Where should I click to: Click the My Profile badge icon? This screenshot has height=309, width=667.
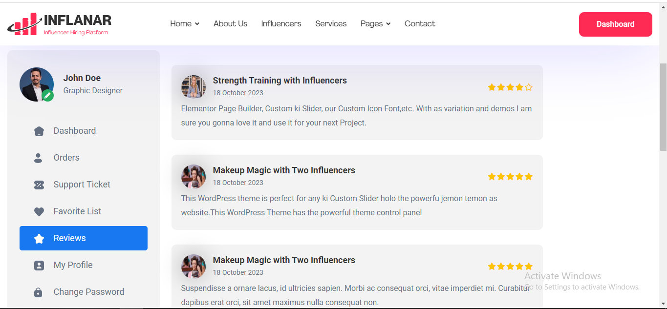(x=39, y=266)
